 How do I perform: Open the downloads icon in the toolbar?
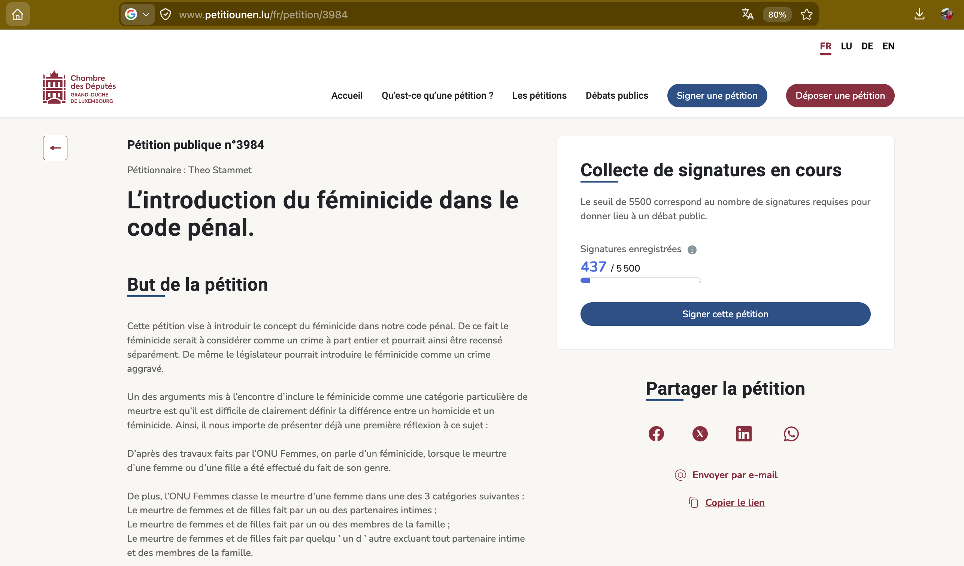pos(919,15)
